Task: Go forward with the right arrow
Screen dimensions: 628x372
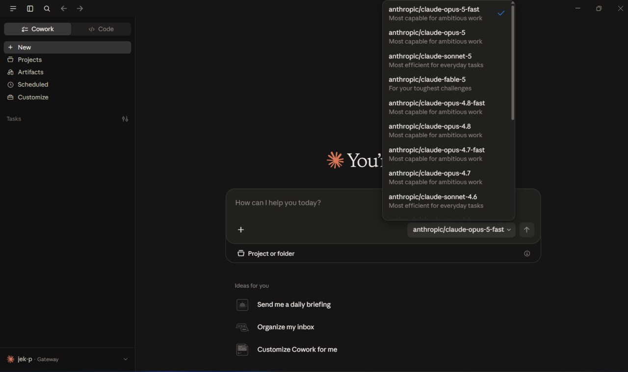Action: [80, 9]
